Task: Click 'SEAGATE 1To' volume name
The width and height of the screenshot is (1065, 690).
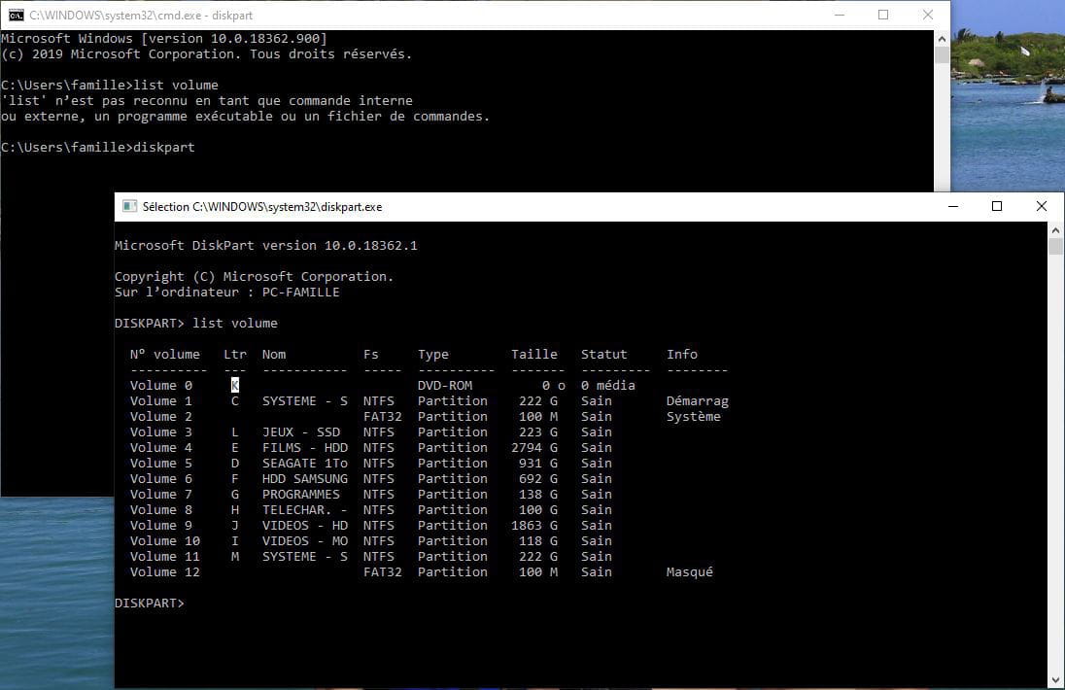Action: (305, 464)
